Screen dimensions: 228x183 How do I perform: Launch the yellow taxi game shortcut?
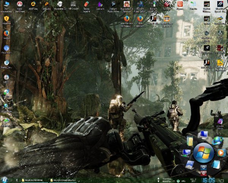pos(220,20)
